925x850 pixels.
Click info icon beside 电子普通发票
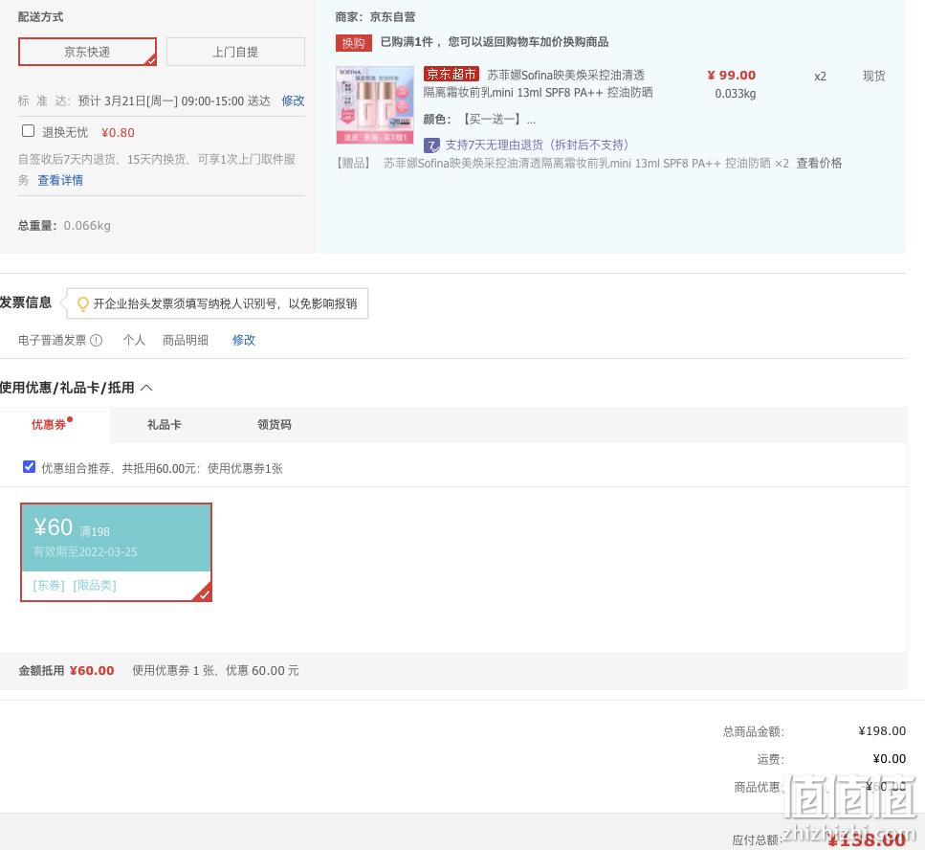point(97,340)
